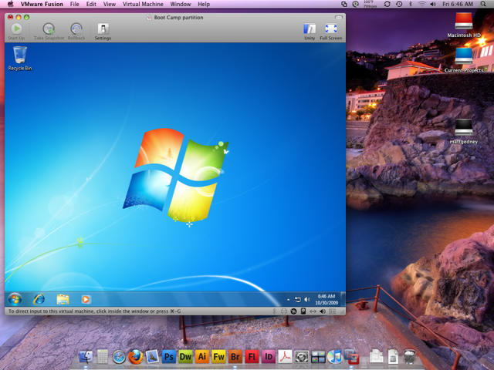Open System Preferences from the Dock
The width and height of the screenshot is (494, 370).
click(302, 357)
